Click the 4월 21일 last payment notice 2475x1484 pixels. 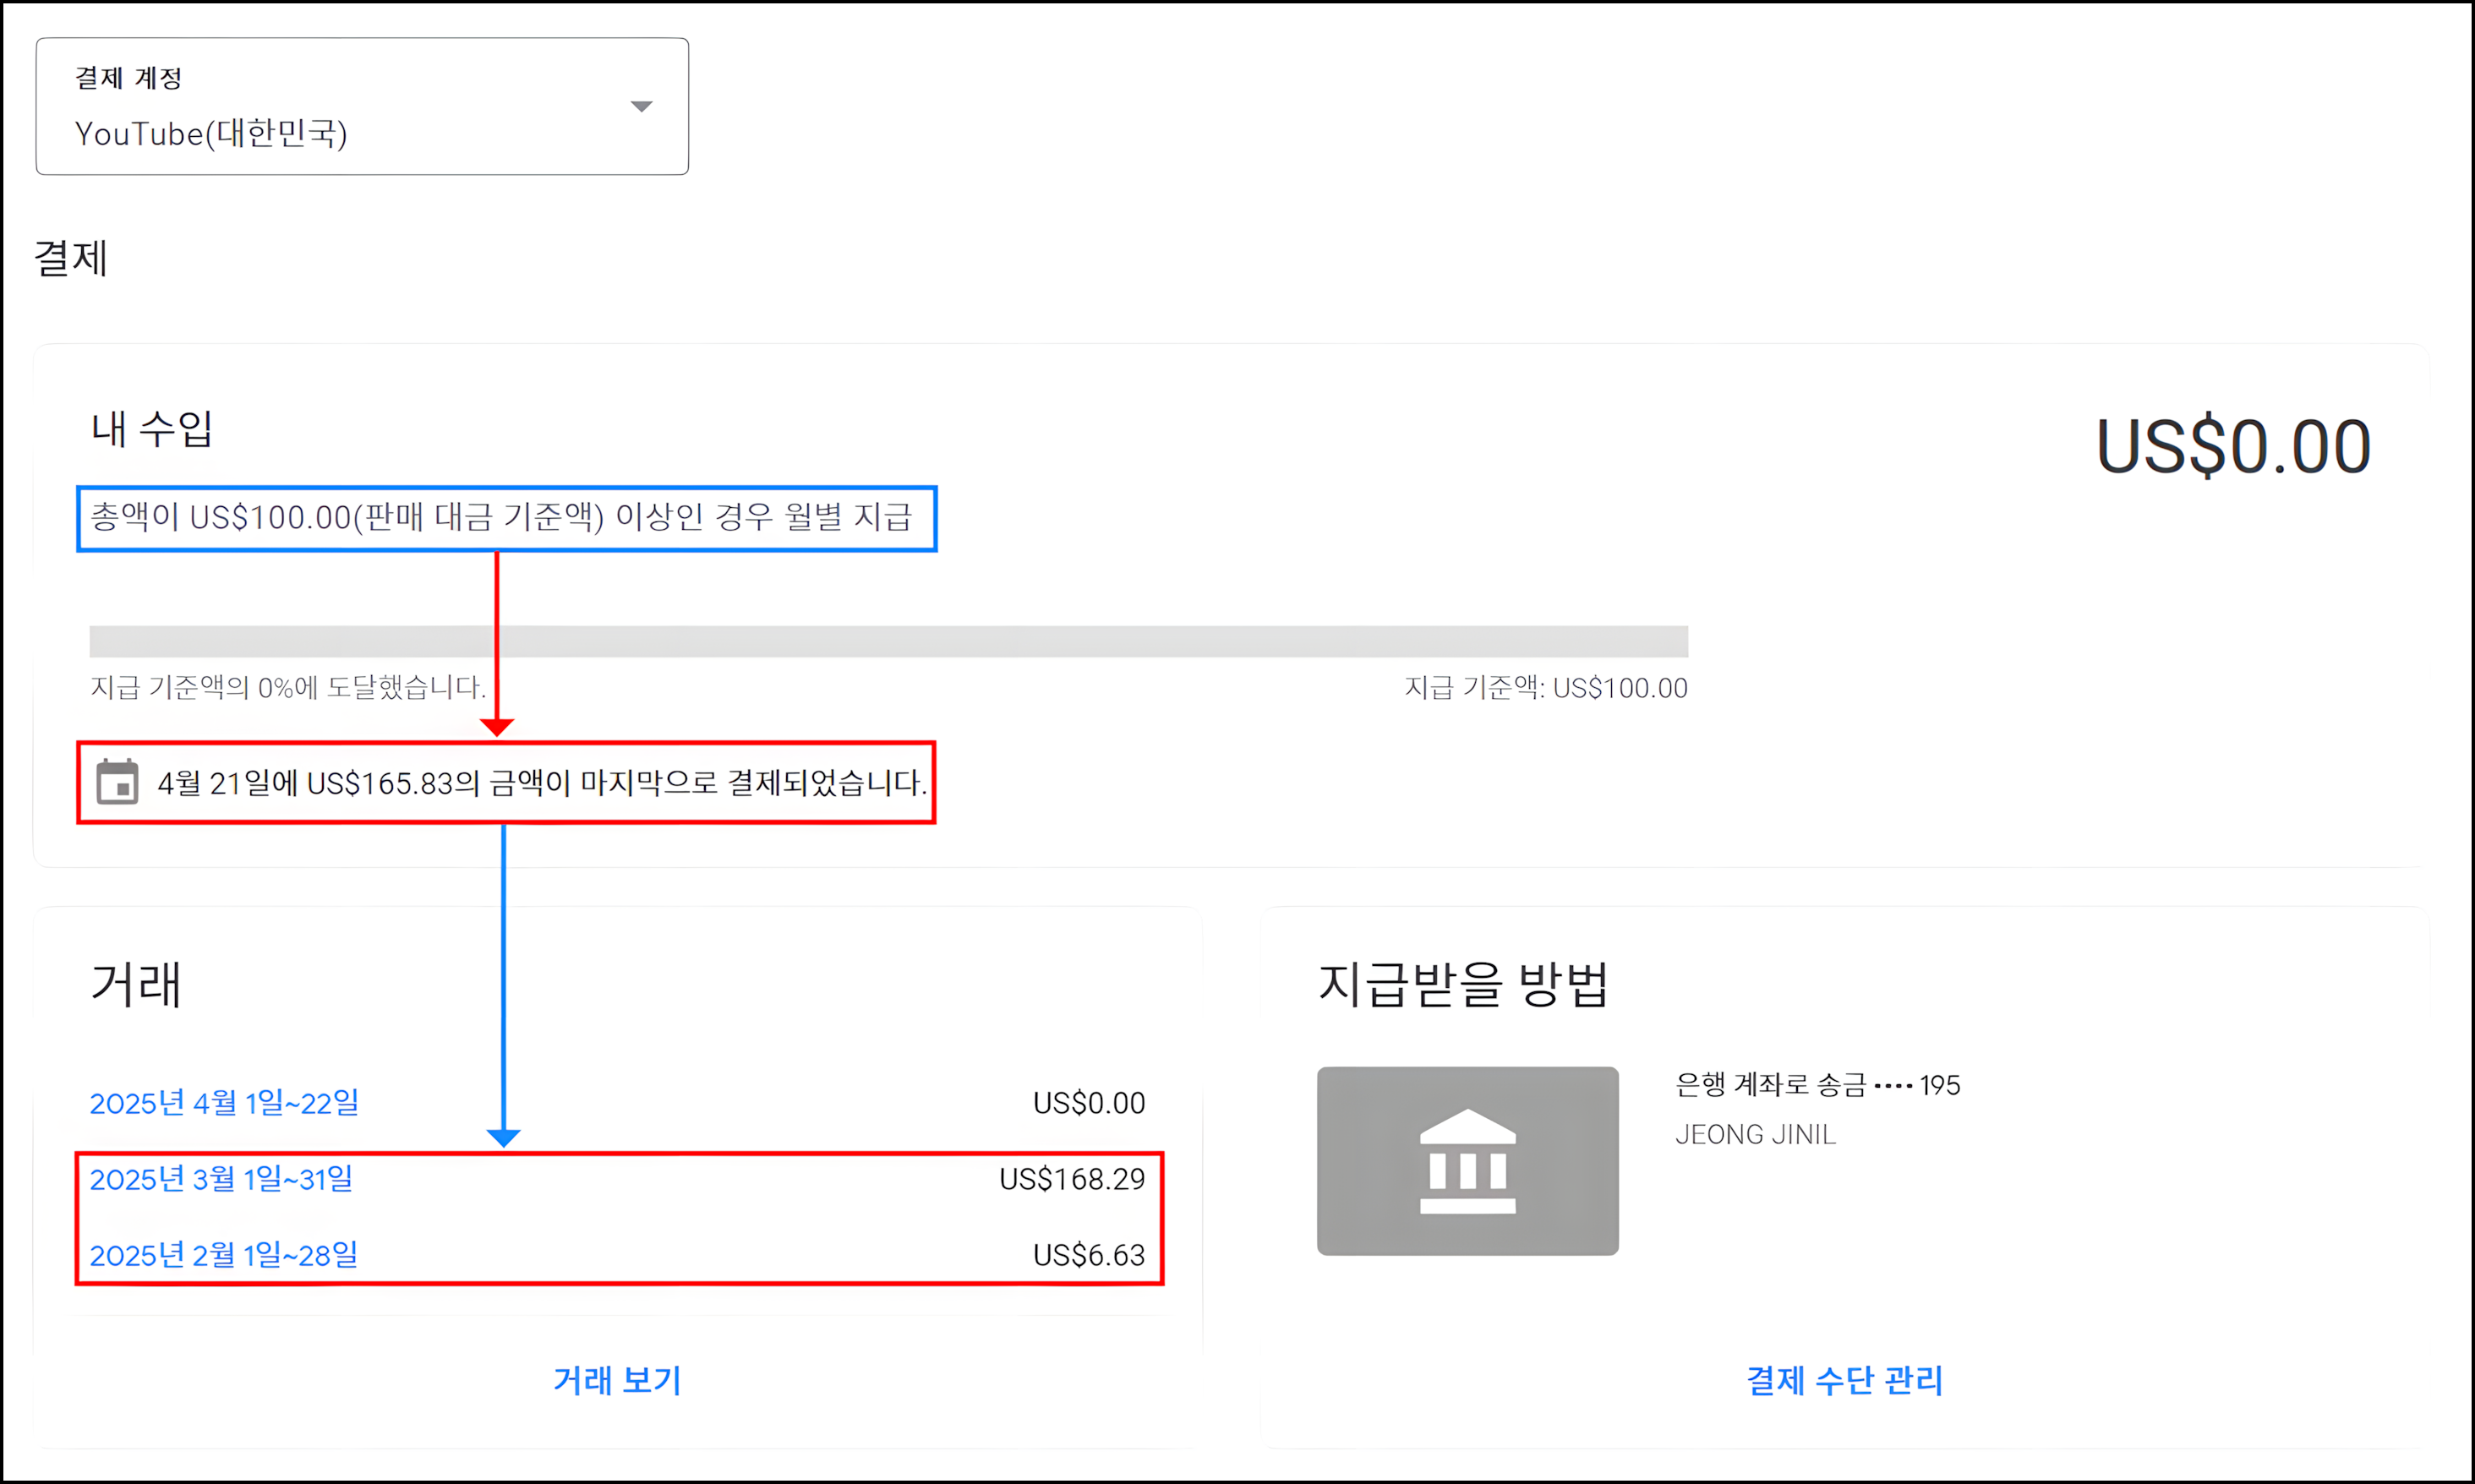(542, 783)
